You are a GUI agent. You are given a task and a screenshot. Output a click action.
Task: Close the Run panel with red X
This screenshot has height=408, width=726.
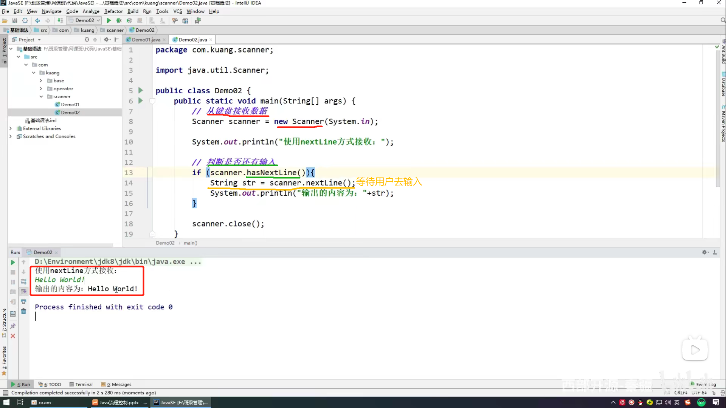[13, 336]
